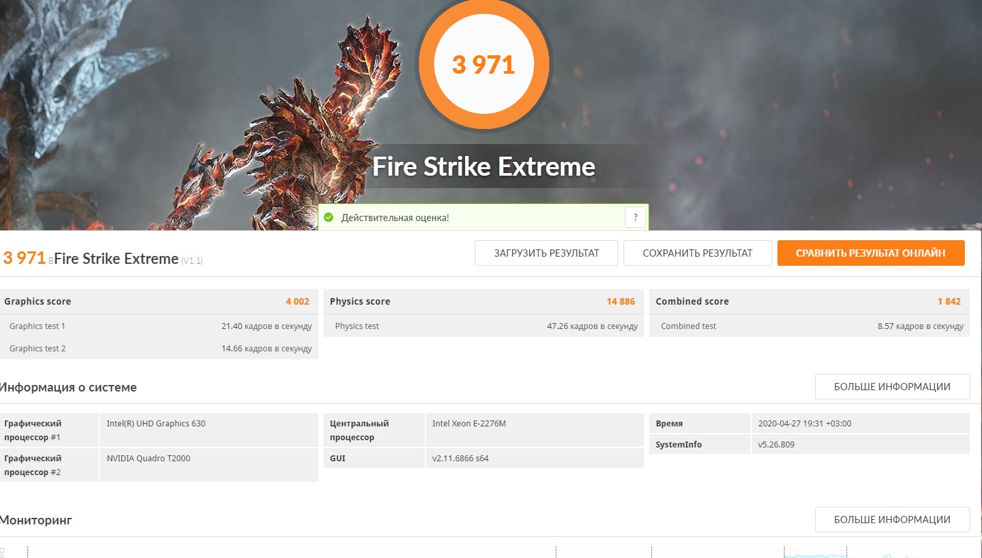Click the Действительная оценка! message text

coord(395,218)
